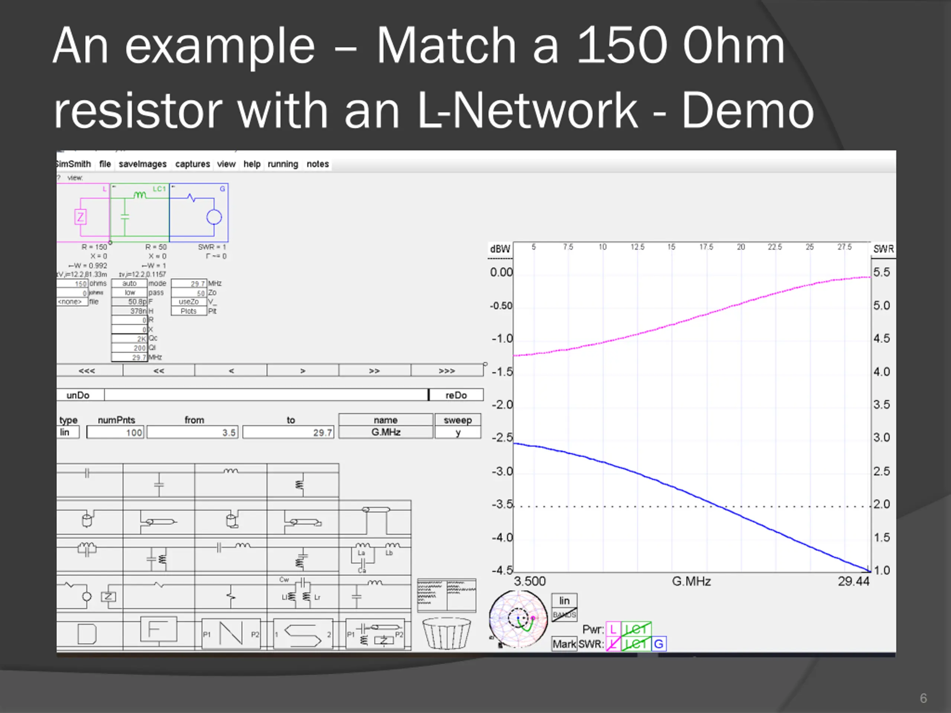Pick the La Lb Ca trap element
This screenshot has width=951, height=713.
[x=375, y=555]
